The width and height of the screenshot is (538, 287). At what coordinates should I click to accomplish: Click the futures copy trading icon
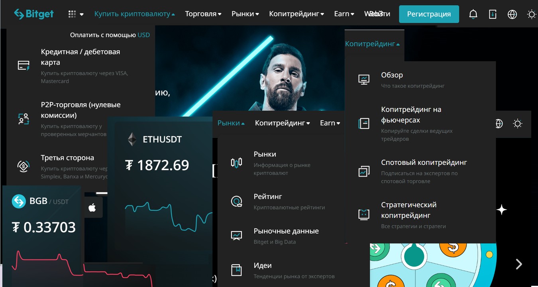point(364,123)
